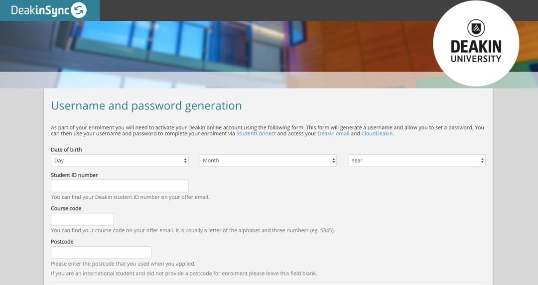
Task: Open the StudentConnect link
Action: [256, 134]
